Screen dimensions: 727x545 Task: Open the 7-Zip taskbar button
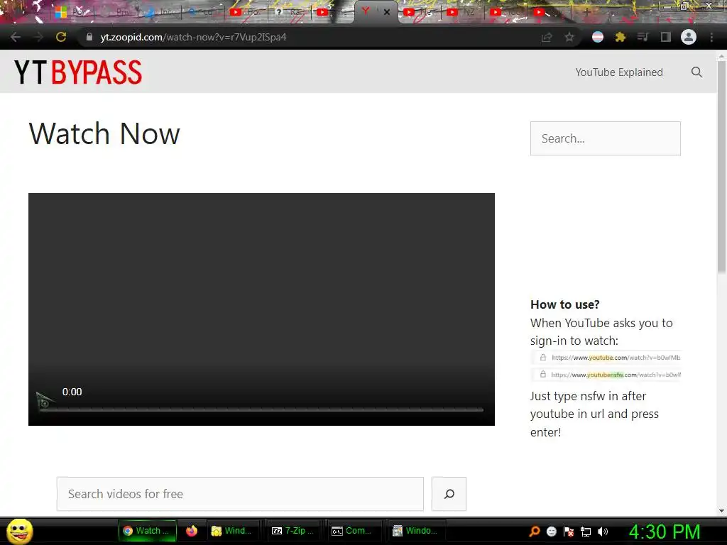click(x=293, y=531)
